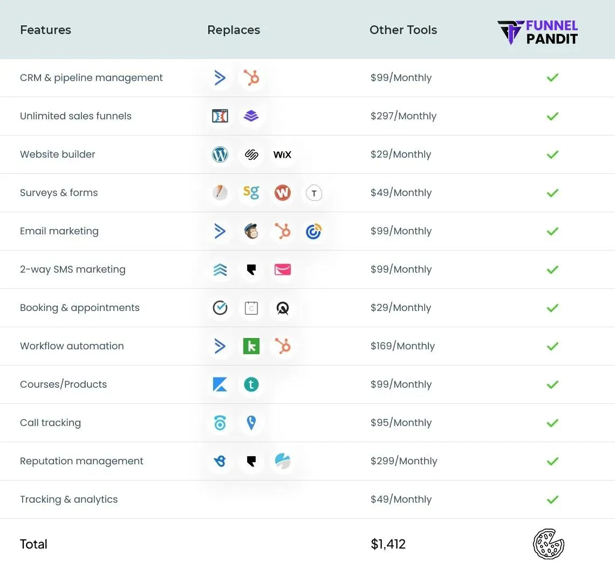Click the Replaces column header
The image size is (615, 568).
click(x=234, y=30)
